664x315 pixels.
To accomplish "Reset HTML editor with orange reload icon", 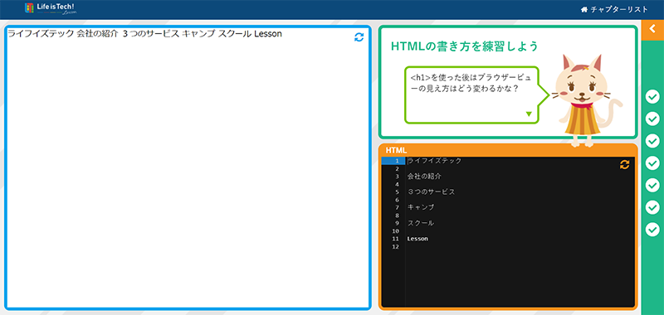I will [x=624, y=165].
